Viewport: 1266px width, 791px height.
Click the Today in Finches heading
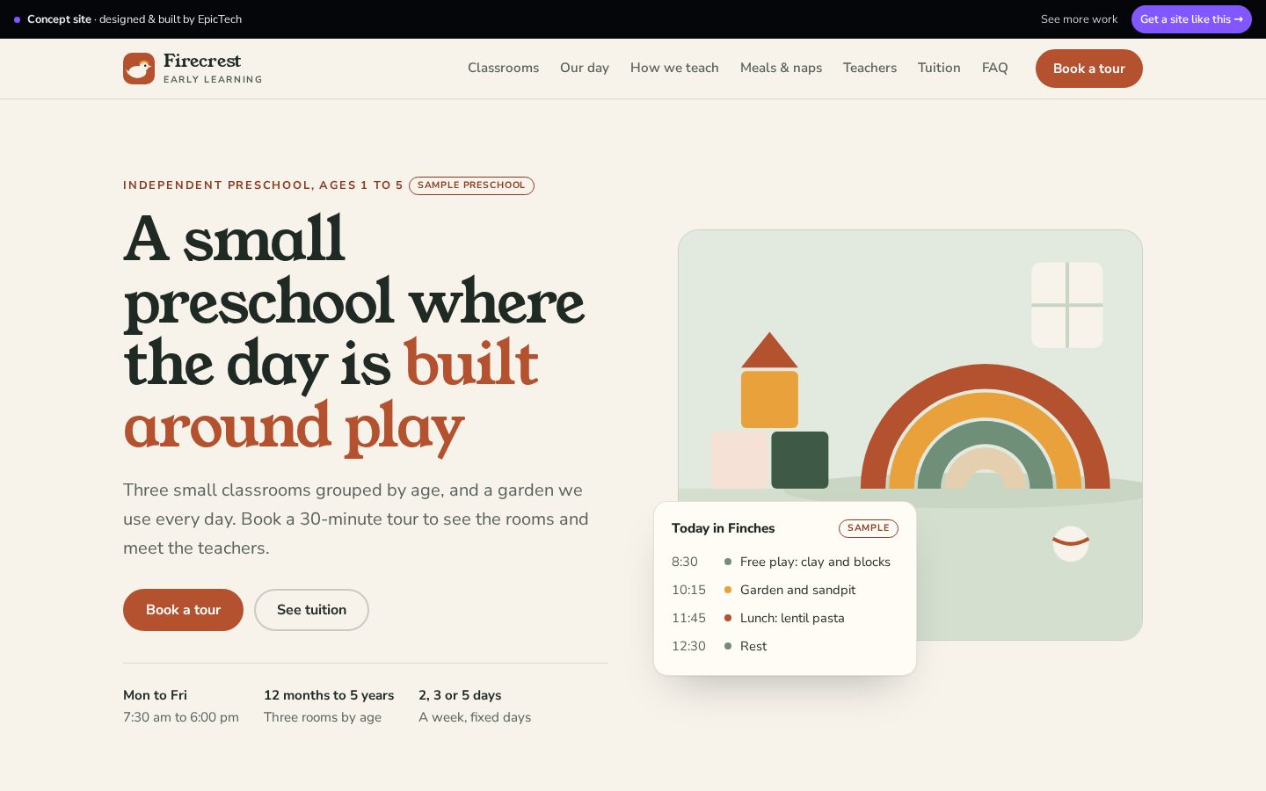coord(724,528)
